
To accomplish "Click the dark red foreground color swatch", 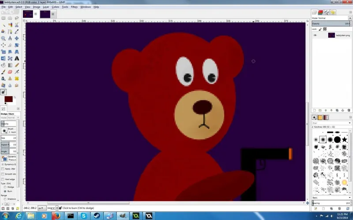I will (8, 99).
